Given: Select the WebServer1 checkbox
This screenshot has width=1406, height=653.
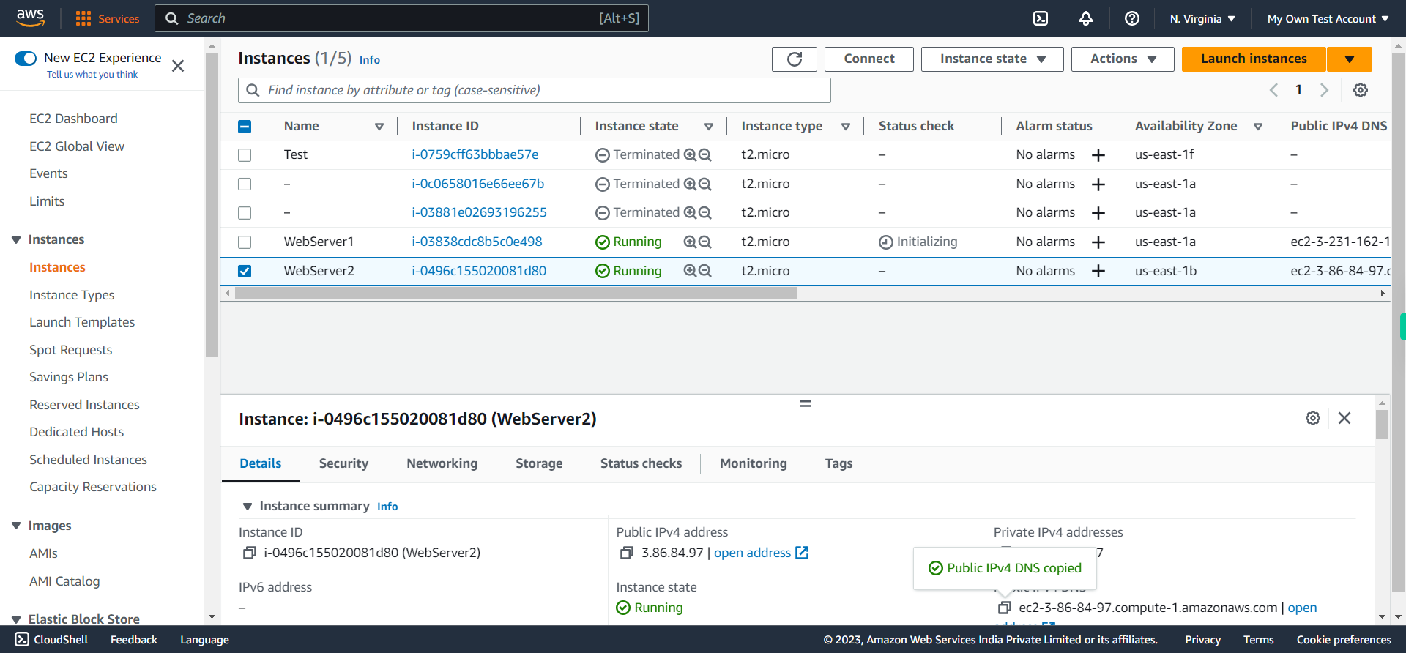Looking at the screenshot, I should pyautogui.click(x=245, y=242).
